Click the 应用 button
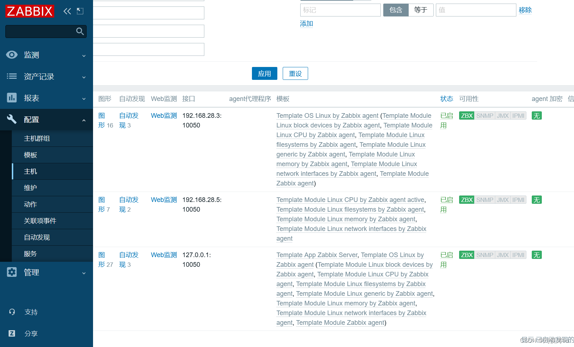This screenshot has width=574, height=347. click(264, 73)
